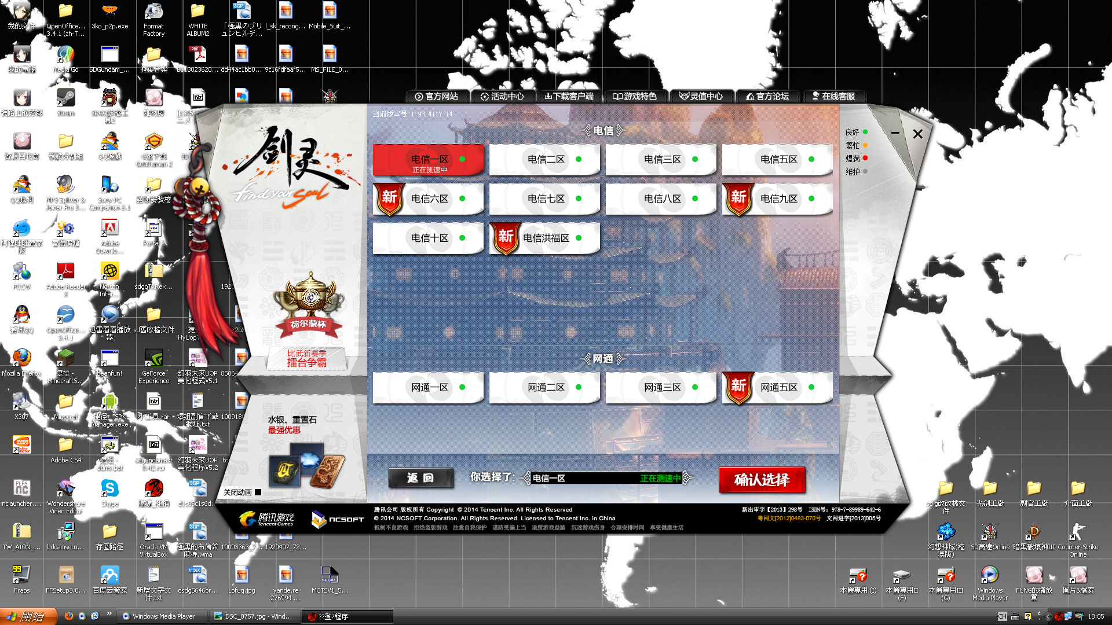Image resolution: width=1112 pixels, height=625 pixels.
Task: Select the 电信二区 server
Action: click(545, 159)
